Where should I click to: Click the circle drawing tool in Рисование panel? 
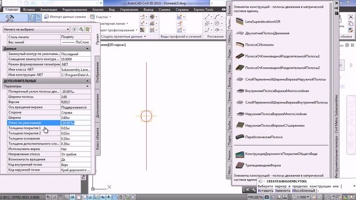pos(217,23)
